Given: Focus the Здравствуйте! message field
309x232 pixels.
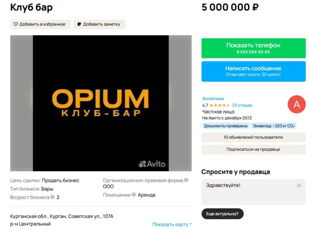Looking at the screenshot, I should [x=248, y=191].
